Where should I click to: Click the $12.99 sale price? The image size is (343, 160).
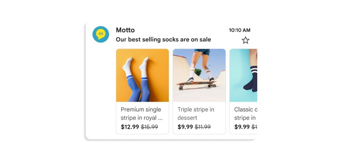click(130, 127)
